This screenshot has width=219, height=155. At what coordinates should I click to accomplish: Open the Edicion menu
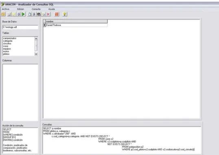tap(20, 9)
